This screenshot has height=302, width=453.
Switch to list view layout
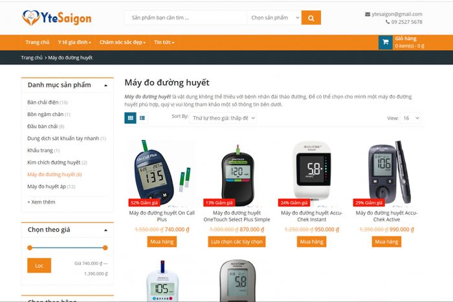click(142, 118)
